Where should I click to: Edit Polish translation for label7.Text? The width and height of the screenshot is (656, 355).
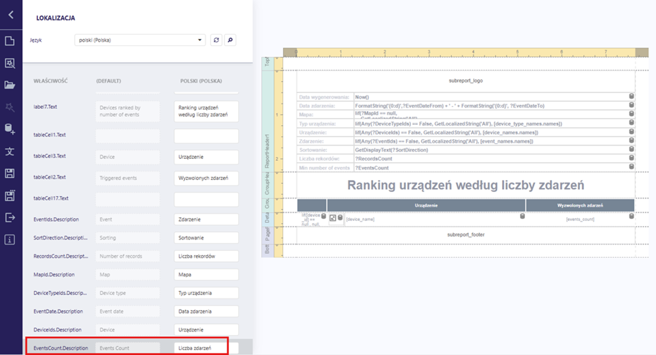[206, 111]
